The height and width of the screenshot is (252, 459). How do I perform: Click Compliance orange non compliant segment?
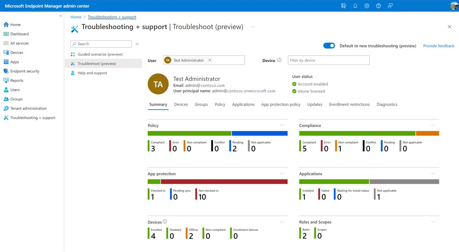pos(428,133)
